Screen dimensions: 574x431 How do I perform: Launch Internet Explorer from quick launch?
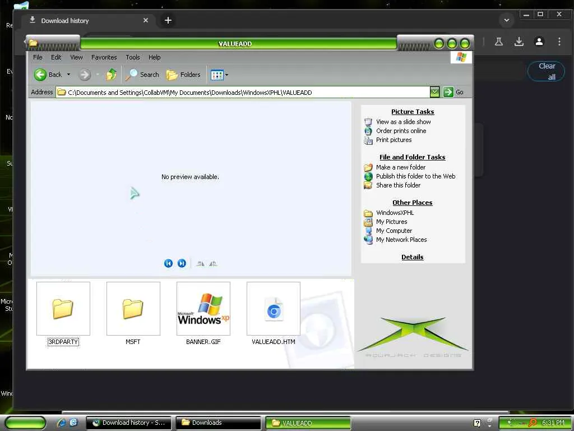62,423
